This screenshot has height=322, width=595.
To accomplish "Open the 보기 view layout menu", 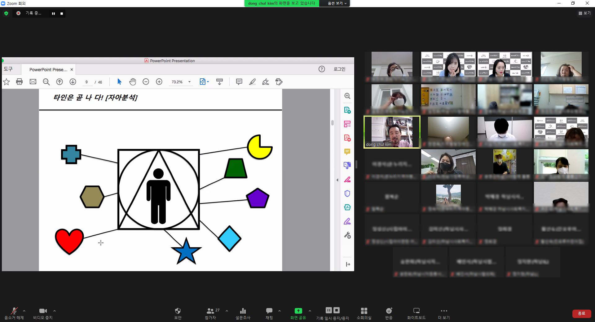I will 584,13.
